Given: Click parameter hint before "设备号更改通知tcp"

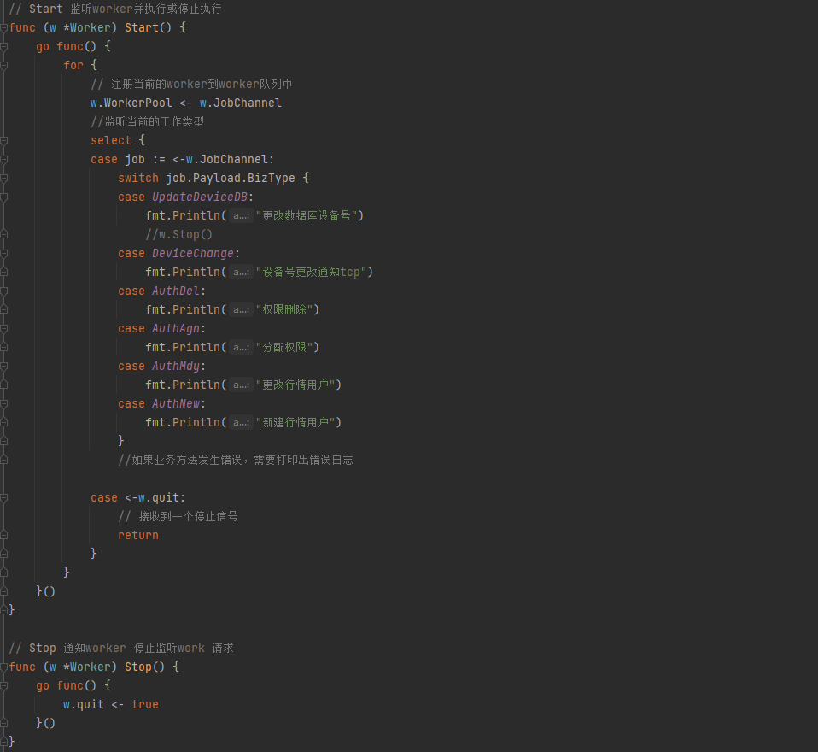Looking at the screenshot, I should (241, 273).
